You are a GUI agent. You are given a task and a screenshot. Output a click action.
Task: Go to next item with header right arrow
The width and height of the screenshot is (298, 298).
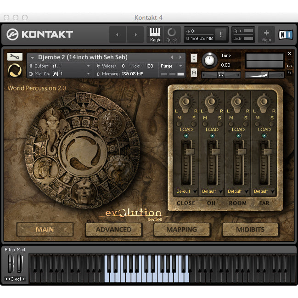[135, 34]
